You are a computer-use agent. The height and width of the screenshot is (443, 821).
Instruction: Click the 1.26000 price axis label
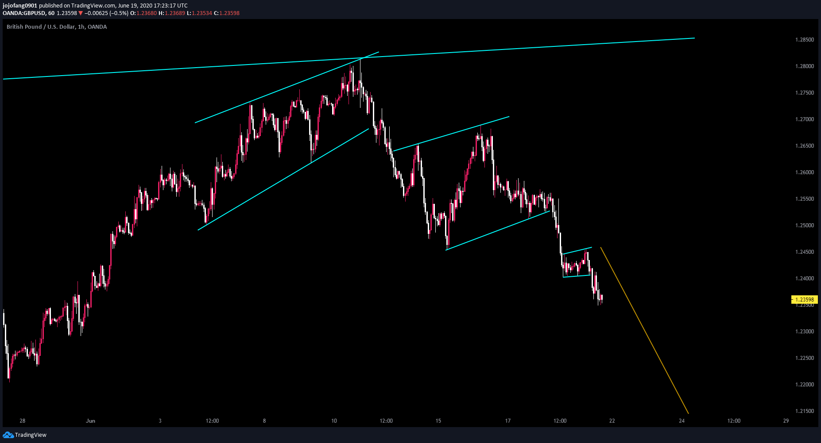coord(805,172)
